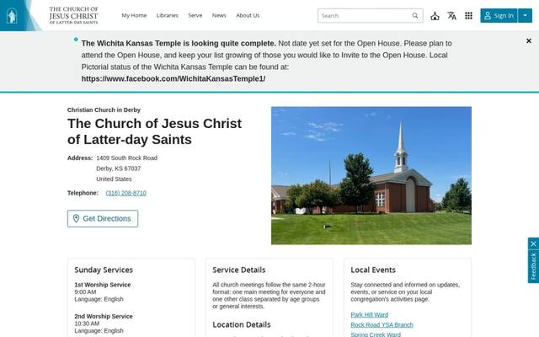
Task: Click the Get Directions button
Action: [103, 219]
